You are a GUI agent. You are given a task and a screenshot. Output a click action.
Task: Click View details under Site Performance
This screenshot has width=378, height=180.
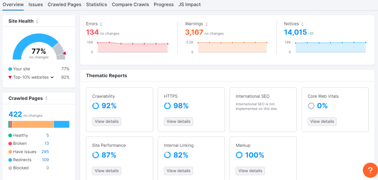(x=107, y=171)
